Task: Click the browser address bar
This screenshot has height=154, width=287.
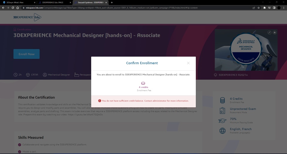Action: click(137, 8)
